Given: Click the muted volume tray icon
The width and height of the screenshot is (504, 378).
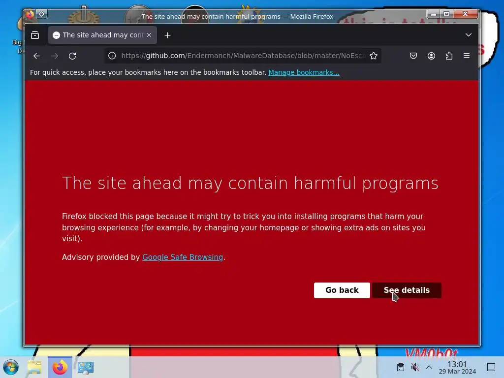Looking at the screenshot, I should (x=415, y=367).
